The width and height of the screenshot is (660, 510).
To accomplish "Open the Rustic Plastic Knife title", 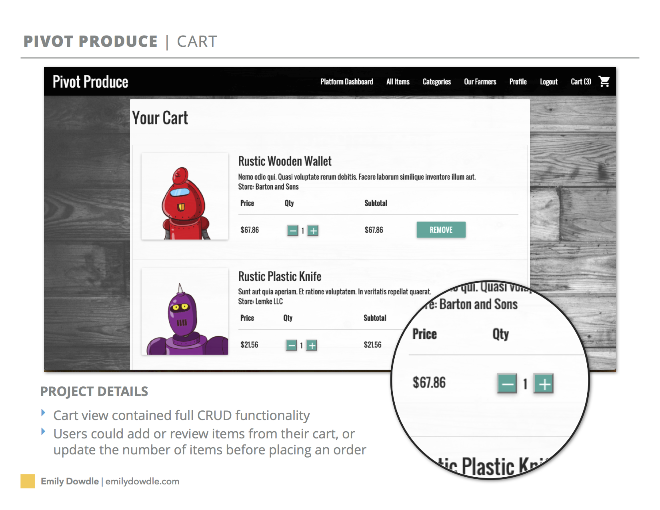I will [x=280, y=276].
